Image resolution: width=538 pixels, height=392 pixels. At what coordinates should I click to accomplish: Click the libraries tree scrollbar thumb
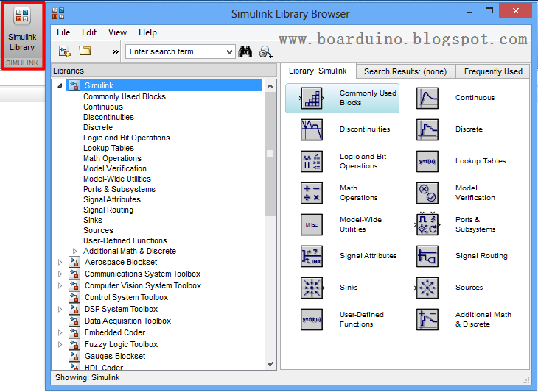click(270, 154)
